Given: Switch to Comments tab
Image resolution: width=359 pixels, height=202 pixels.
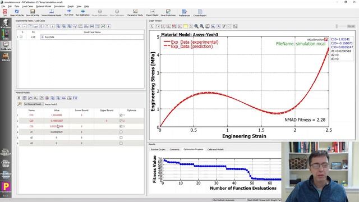Looking at the screenshot, I should pyautogui.click(x=174, y=150).
